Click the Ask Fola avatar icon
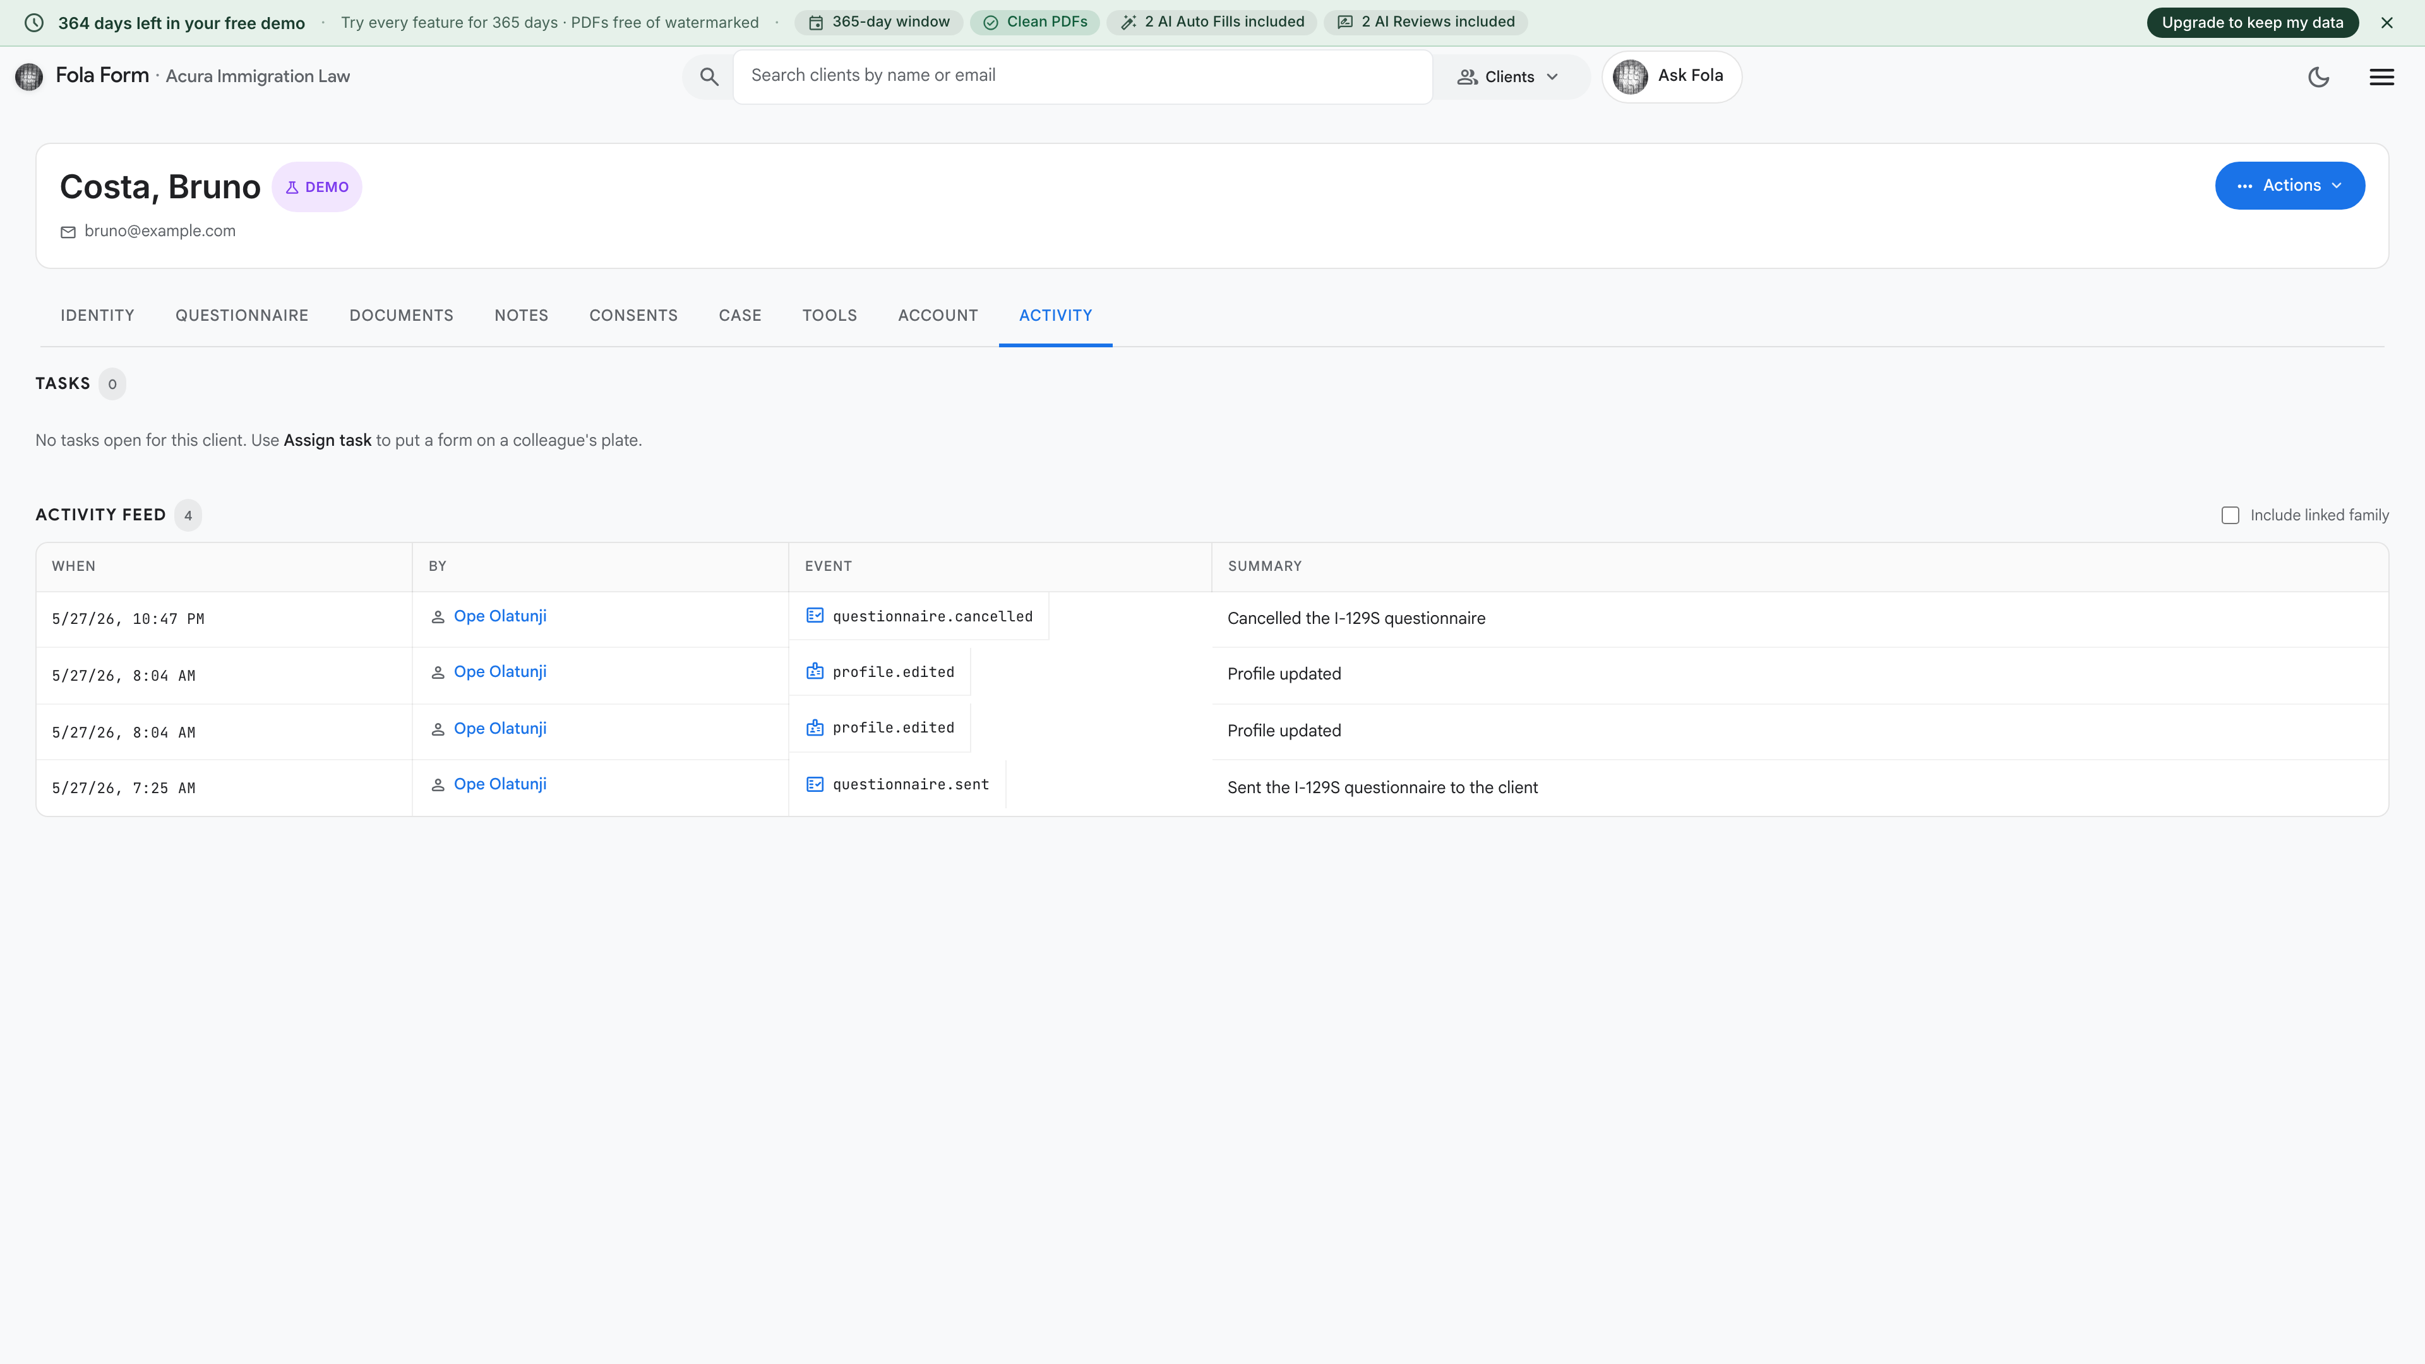The height and width of the screenshot is (1364, 2425). pyautogui.click(x=1631, y=76)
